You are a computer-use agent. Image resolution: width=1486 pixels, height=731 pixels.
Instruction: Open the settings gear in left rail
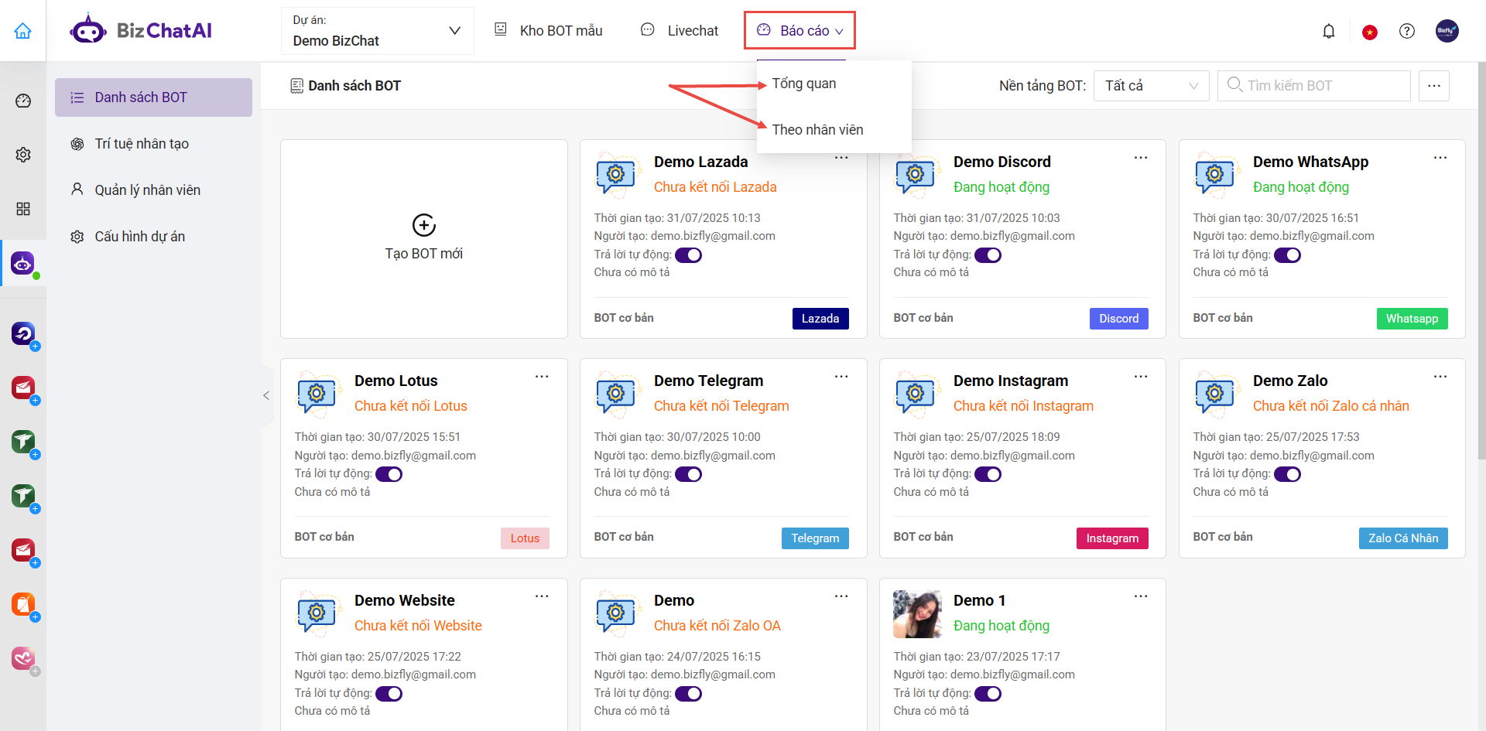click(23, 155)
